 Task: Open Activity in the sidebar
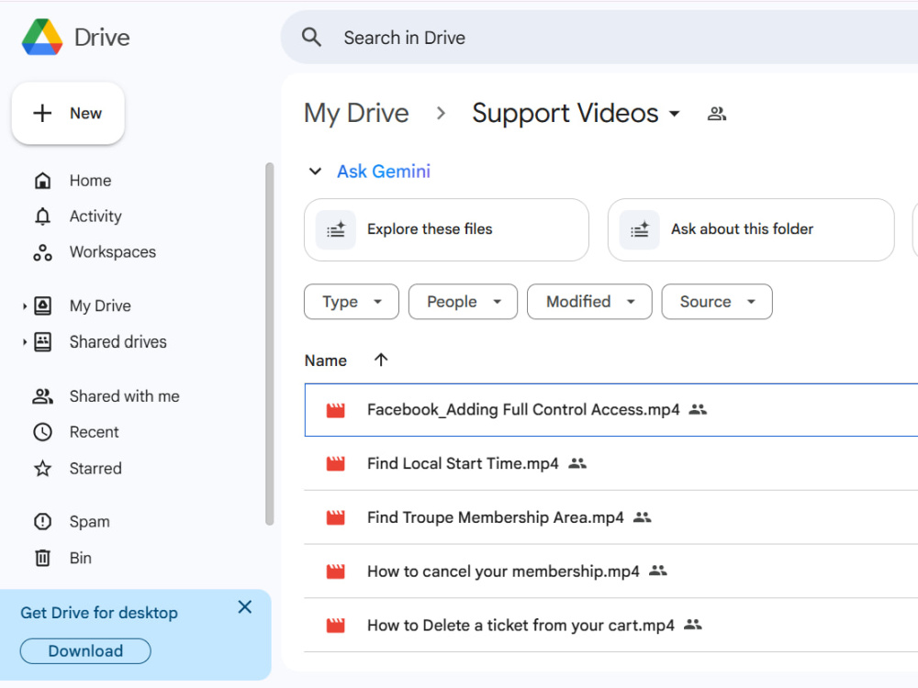95,216
